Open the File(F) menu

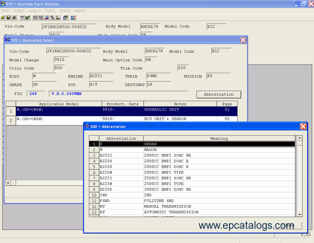pyautogui.click(x=6, y=11)
